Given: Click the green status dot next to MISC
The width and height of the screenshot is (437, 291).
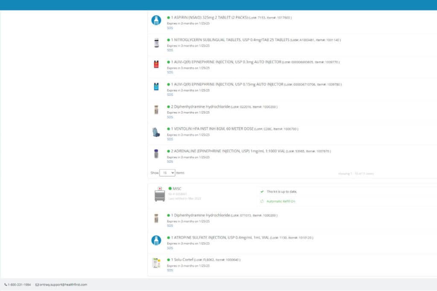Looking at the screenshot, I should click(x=170, y=189).
